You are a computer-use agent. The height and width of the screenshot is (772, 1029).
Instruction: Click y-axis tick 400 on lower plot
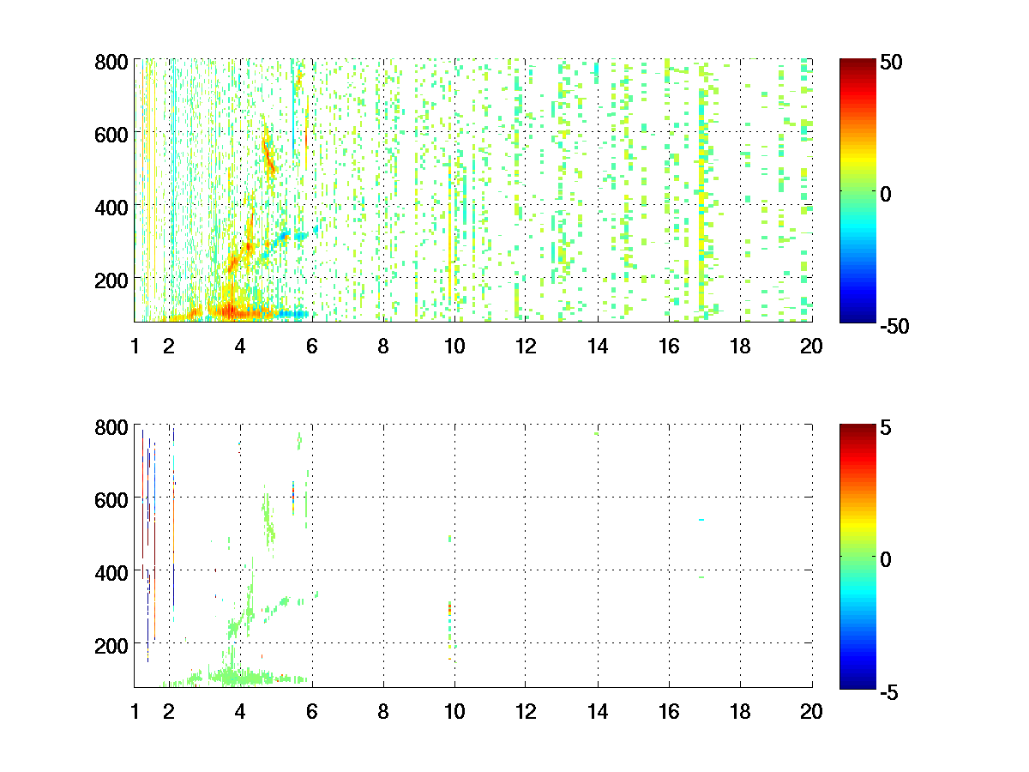click(112, 571)
